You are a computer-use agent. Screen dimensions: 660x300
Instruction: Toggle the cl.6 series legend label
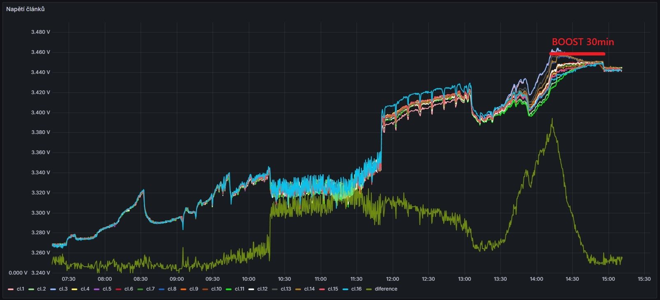coord(129,289)
